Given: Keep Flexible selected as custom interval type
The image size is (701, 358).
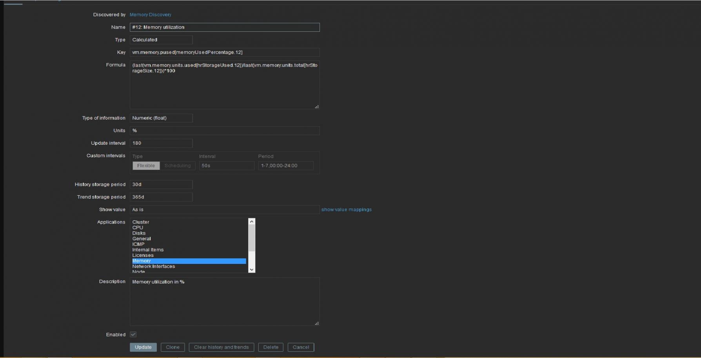Looking at the screenshot, I should point(145,165).
